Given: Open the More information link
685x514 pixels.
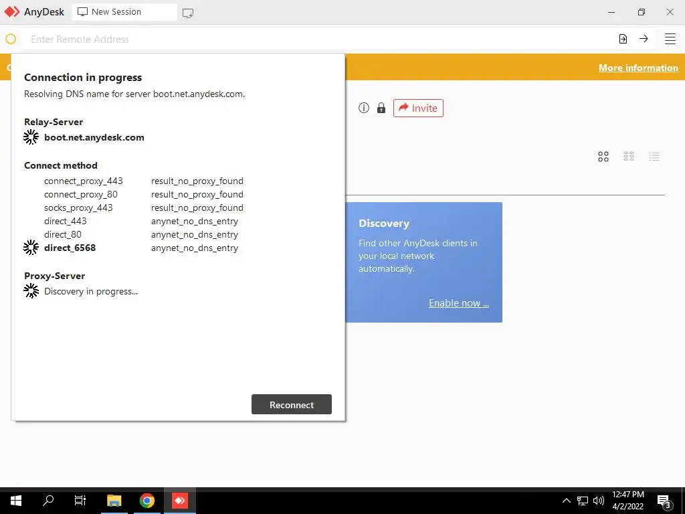Looking at the screenshot, I should (x=638, y=68).
